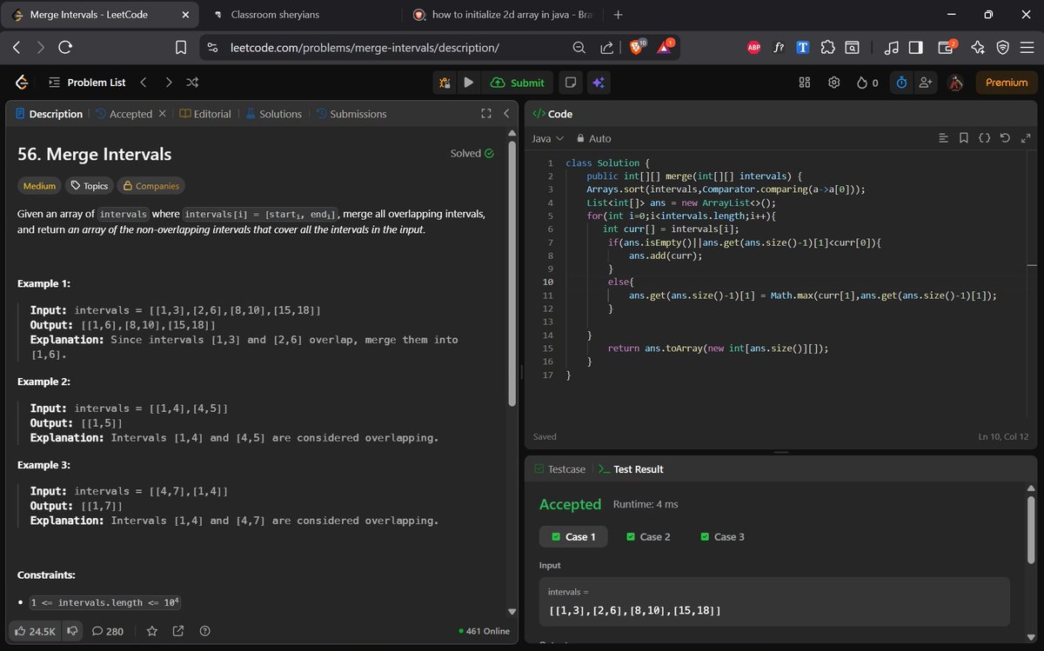Open LeetCode settings gear

[833, 83]
